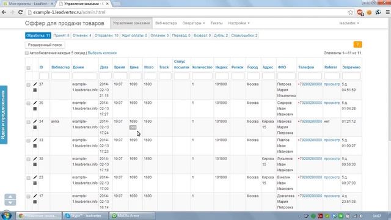Viewport: 391px width, 220px height.
Task: Click the globe extension icon in toolbar
Action: click(378, 12)
